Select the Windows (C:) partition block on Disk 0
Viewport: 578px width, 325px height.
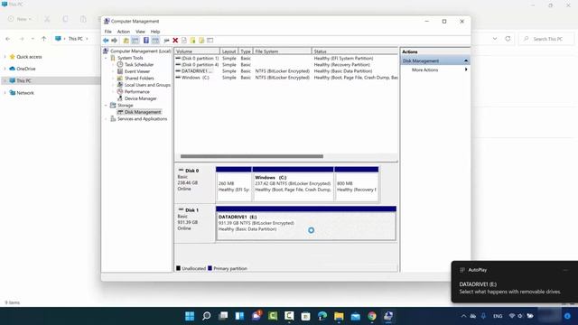click(293, 184)
